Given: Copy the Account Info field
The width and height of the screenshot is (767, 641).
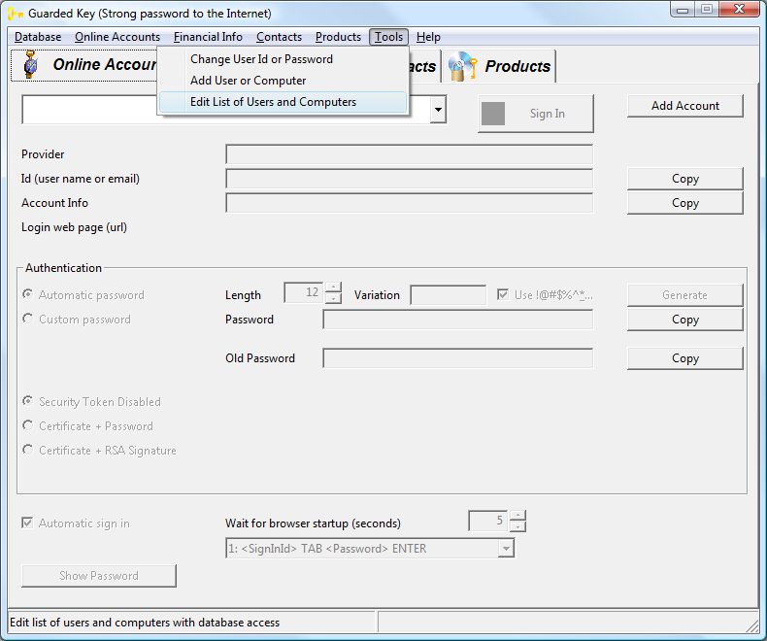Looking at the screenshot, I should pos(684,203).
